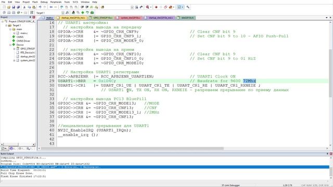Image resolution: width=333 pixels, height=187 pixels.
Task: Click the Build target icon
Action: click(9, 12)
